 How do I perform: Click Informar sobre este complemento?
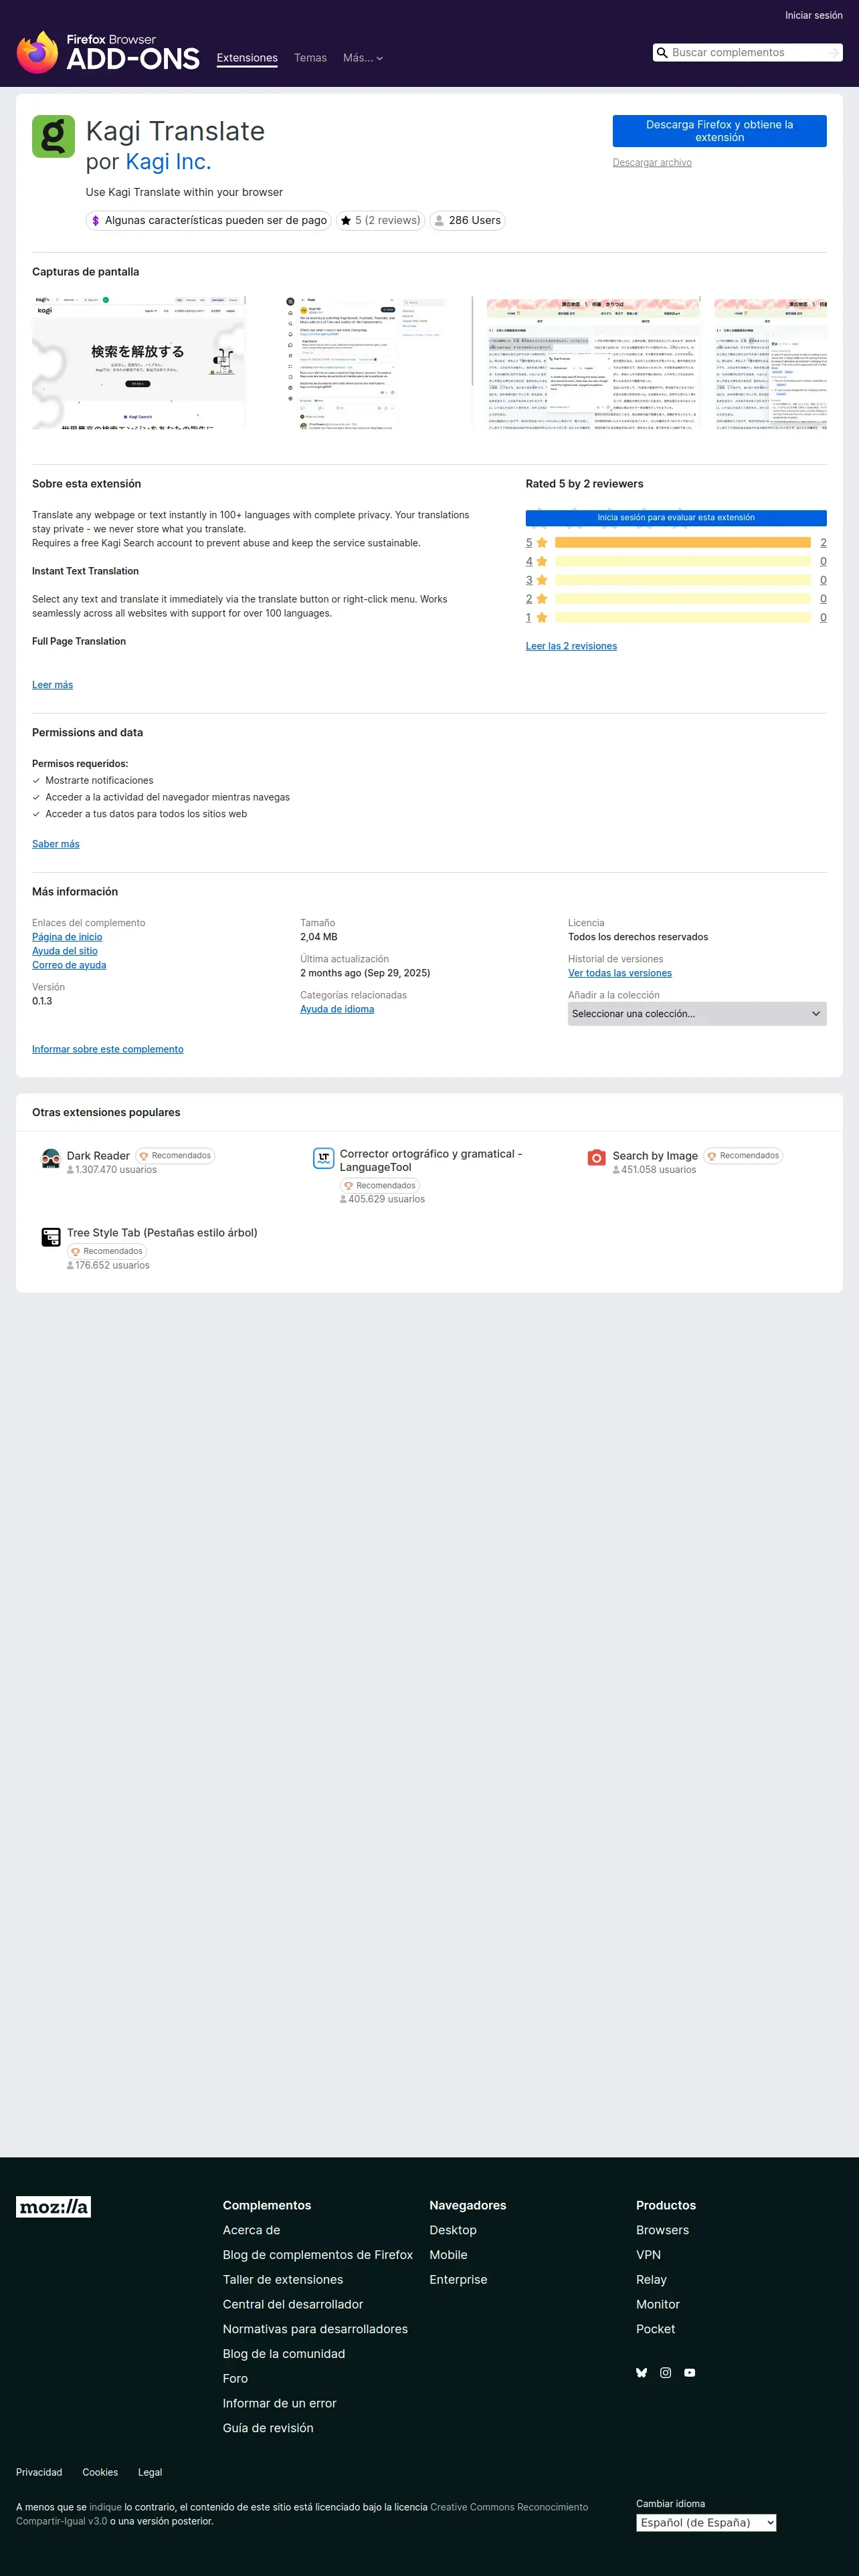pyautogui.click(x=108, y=1050)
